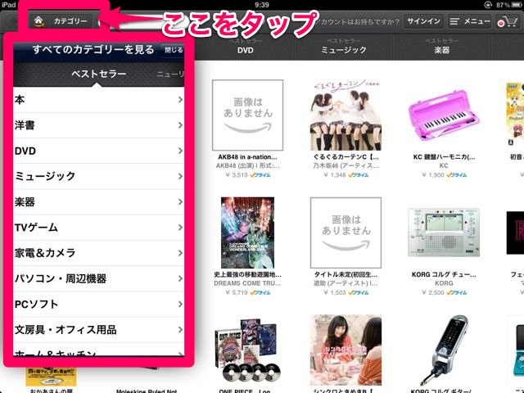This screenshot has height=393, width=524.
Task: Open ぐるぐるカーテン album cover
Action: [x=346, y=115]
